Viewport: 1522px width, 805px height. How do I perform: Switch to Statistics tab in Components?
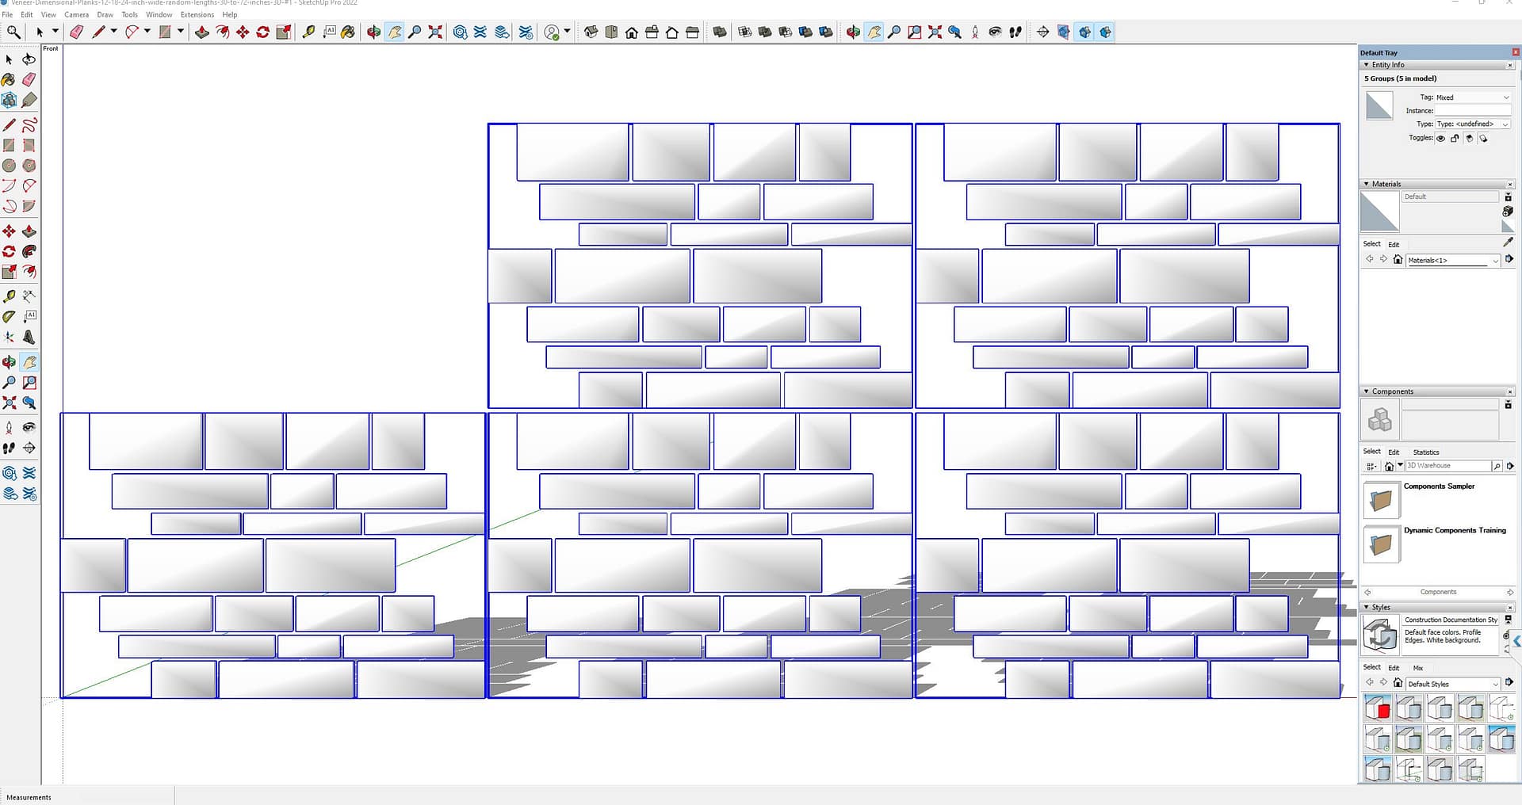pyautogui.click(x=1425, y=452)
